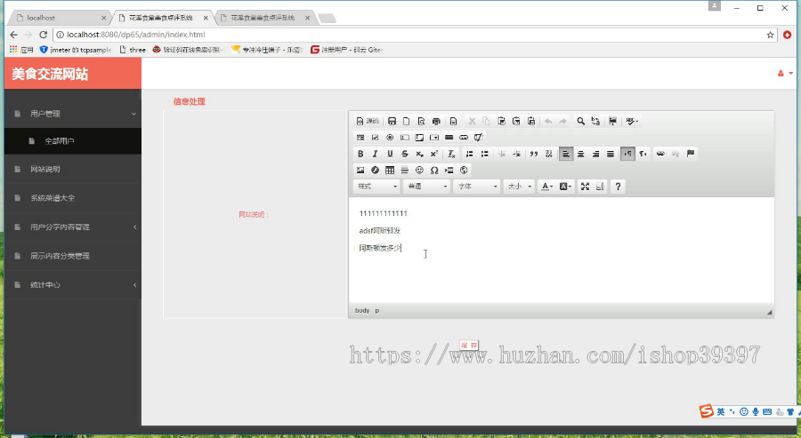This screenshot has width=801, height=438.
Task: Open Find with the magnifier icon
Action: [581, 122]
